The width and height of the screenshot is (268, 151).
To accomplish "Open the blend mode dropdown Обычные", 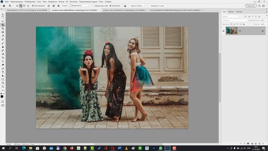I will click(x=234, y=21).
